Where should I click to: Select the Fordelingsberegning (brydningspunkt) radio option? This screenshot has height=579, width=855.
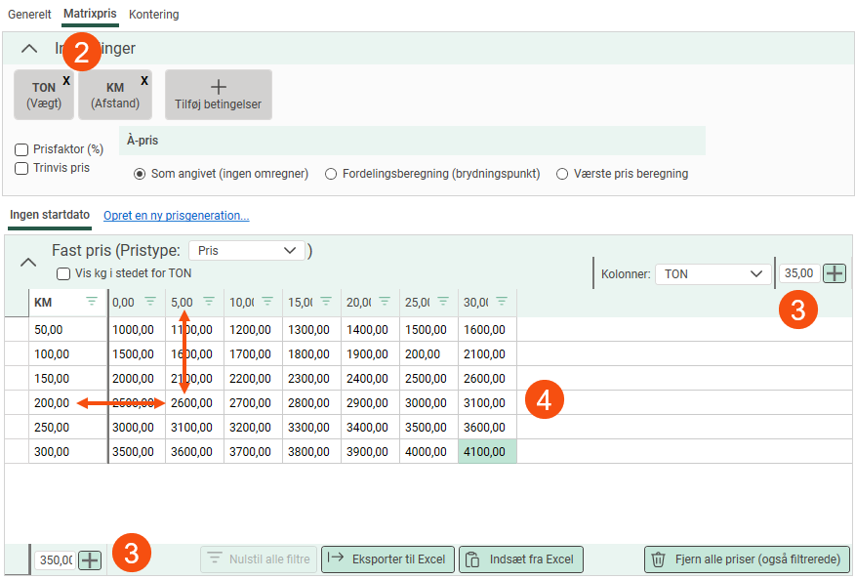tap(331, 174)
